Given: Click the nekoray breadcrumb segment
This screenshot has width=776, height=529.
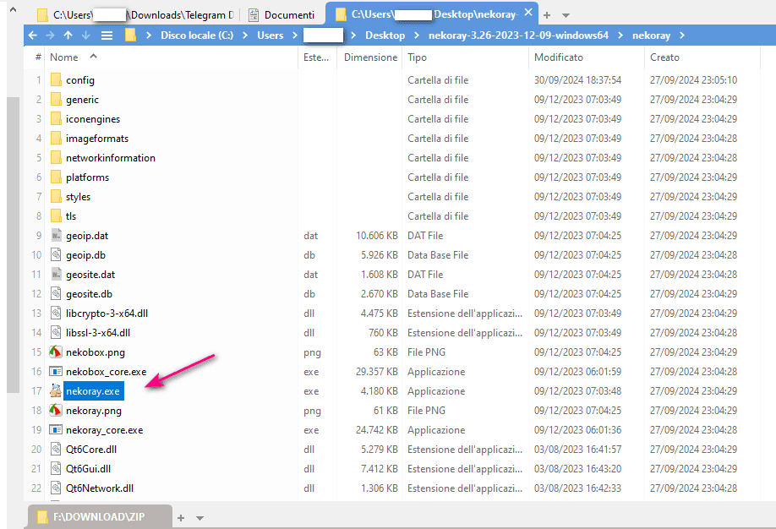Looking at the screenshot, I should click(651, 35).
